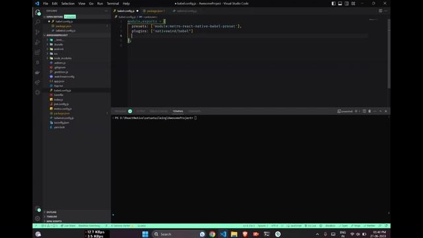Image resolution: width=423 pixels, height=238 pixels.
Task: Select the DEBUG CONSOLE panel tab
Action: (x=159, y=111)
